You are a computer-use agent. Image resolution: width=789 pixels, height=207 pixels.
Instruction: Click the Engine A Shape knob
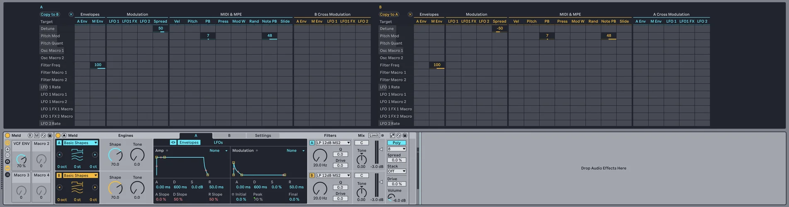tap(115, 155)
